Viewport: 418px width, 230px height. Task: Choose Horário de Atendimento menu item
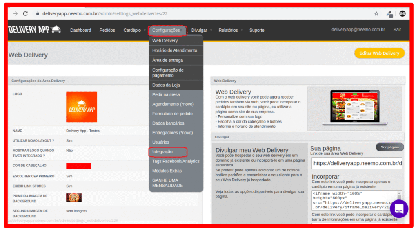coord(174,50)
